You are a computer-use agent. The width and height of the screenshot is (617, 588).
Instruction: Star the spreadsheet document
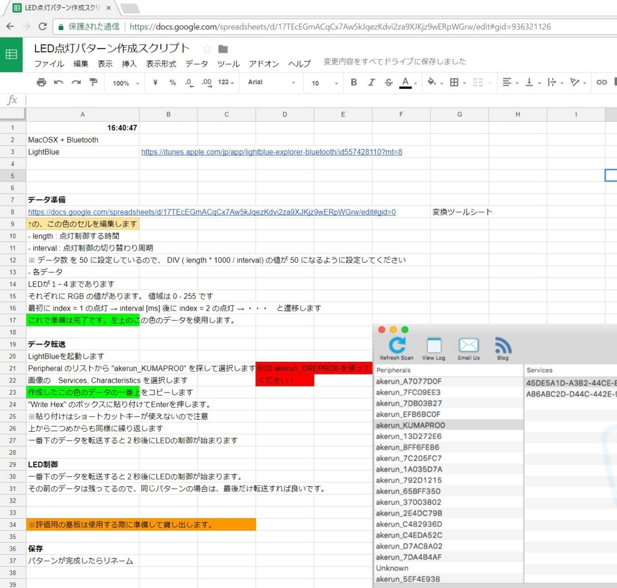207,49
